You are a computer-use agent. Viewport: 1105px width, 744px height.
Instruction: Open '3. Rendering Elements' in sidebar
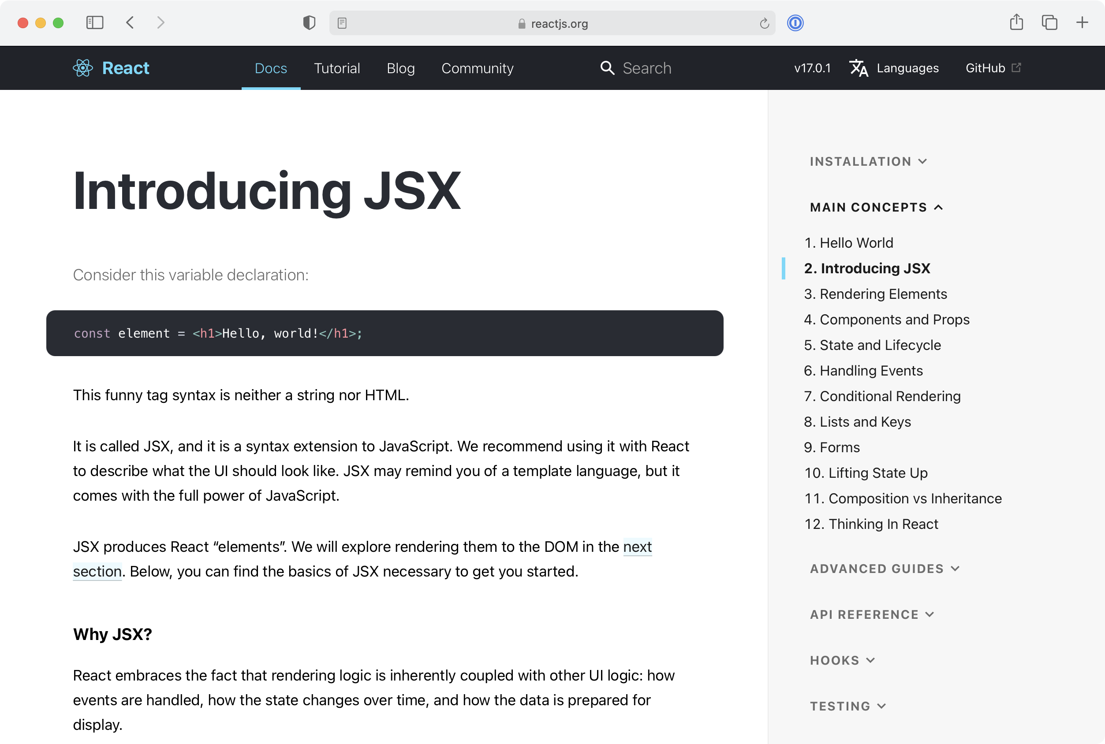click(x=875, y=294)
